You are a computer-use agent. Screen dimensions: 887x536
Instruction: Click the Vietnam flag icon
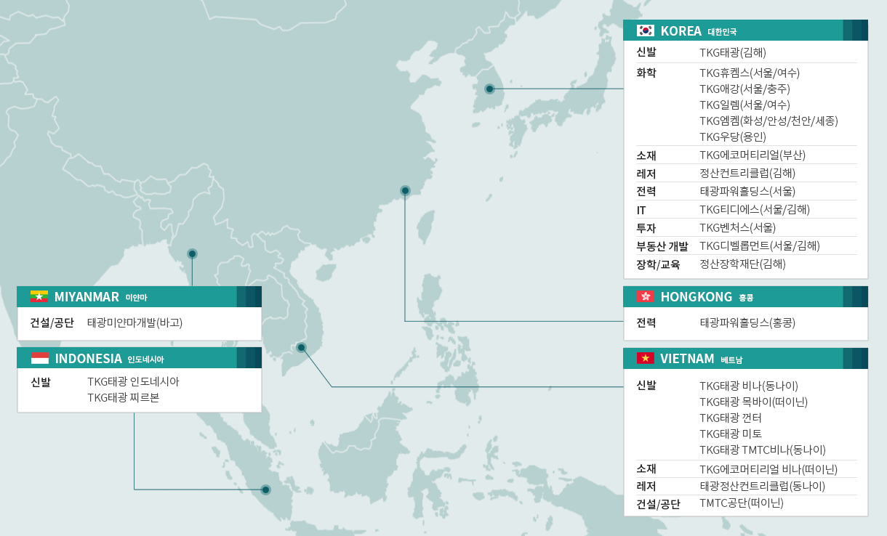(x=645, y=358)
